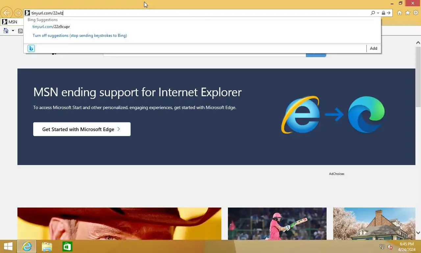Click Turn off suggestions link

click(80, 36)
